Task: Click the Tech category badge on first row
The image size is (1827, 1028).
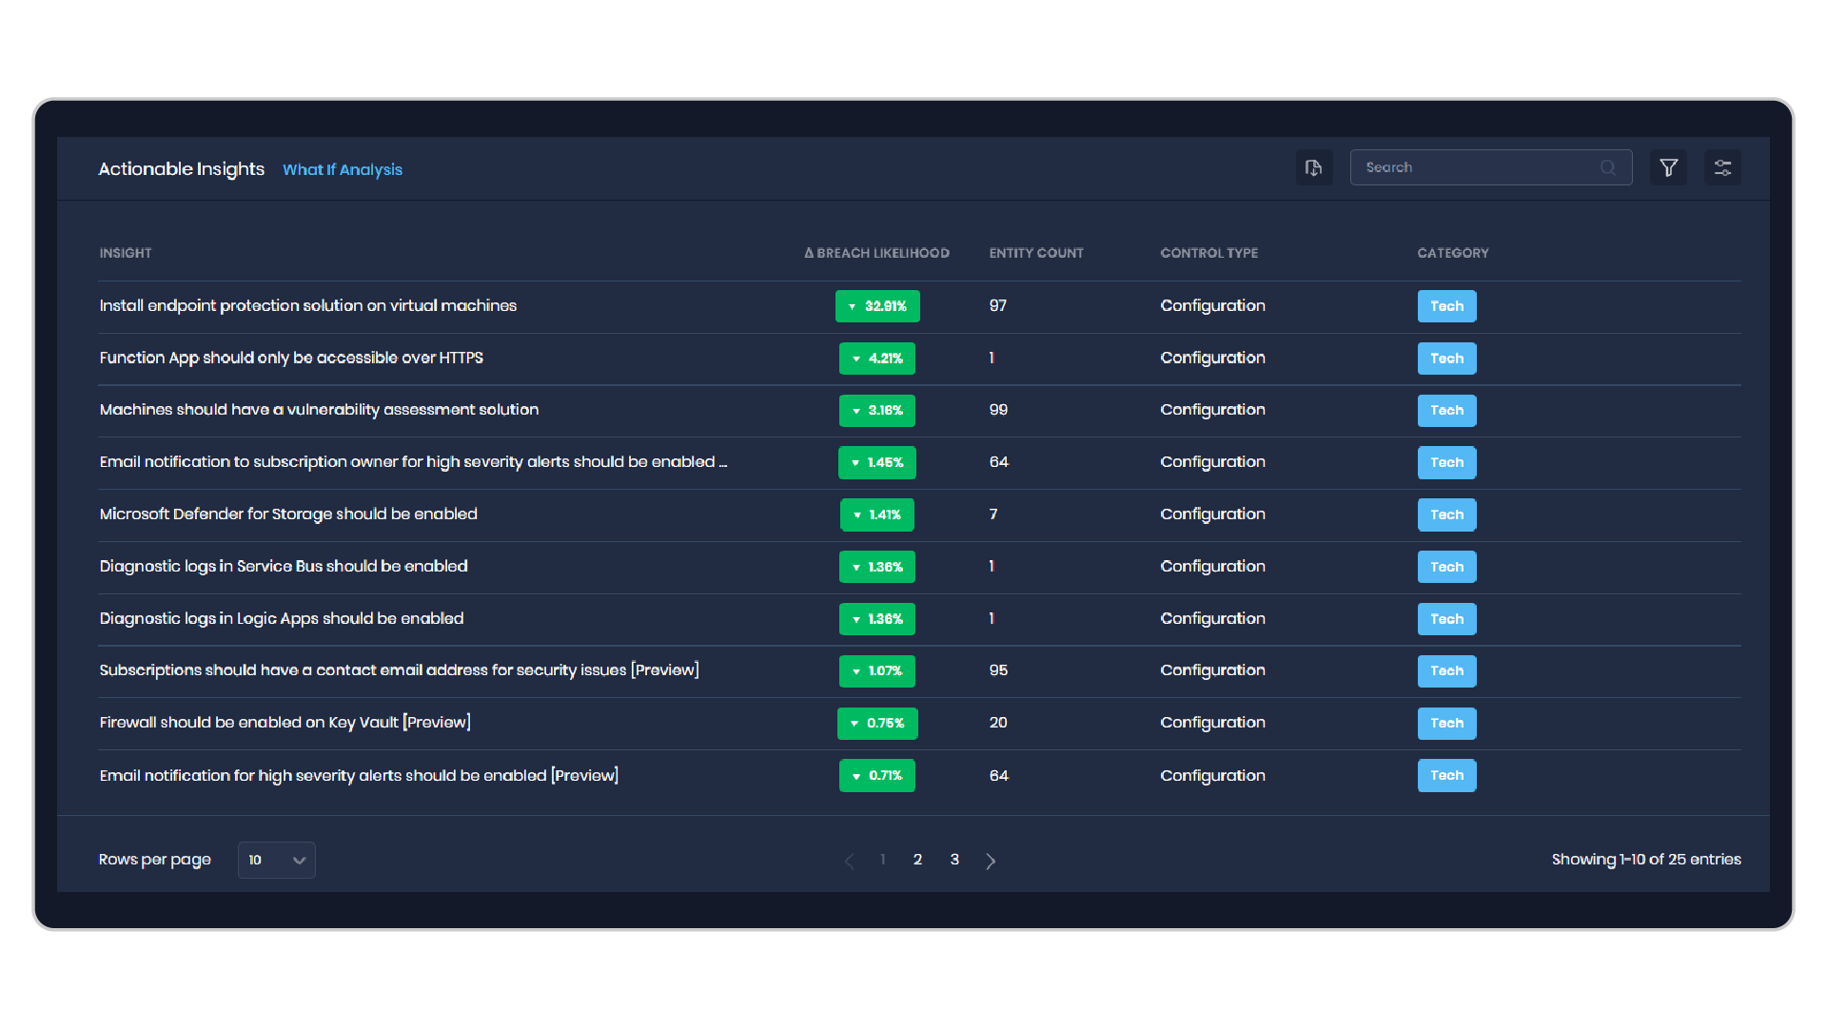Action: [1444, 306]
